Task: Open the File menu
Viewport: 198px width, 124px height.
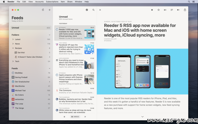Action: click(x=18, y=2)
